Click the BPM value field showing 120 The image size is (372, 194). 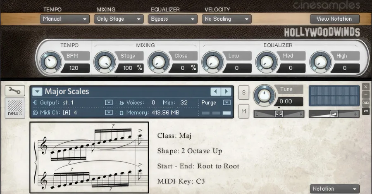pos(76,68)
